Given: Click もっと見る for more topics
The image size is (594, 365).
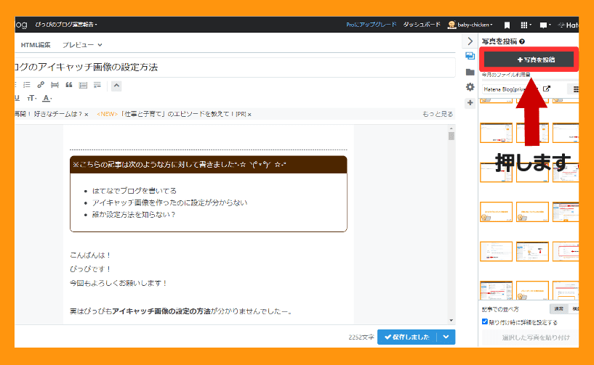Looking at the screenshot, I should (438, 114).
